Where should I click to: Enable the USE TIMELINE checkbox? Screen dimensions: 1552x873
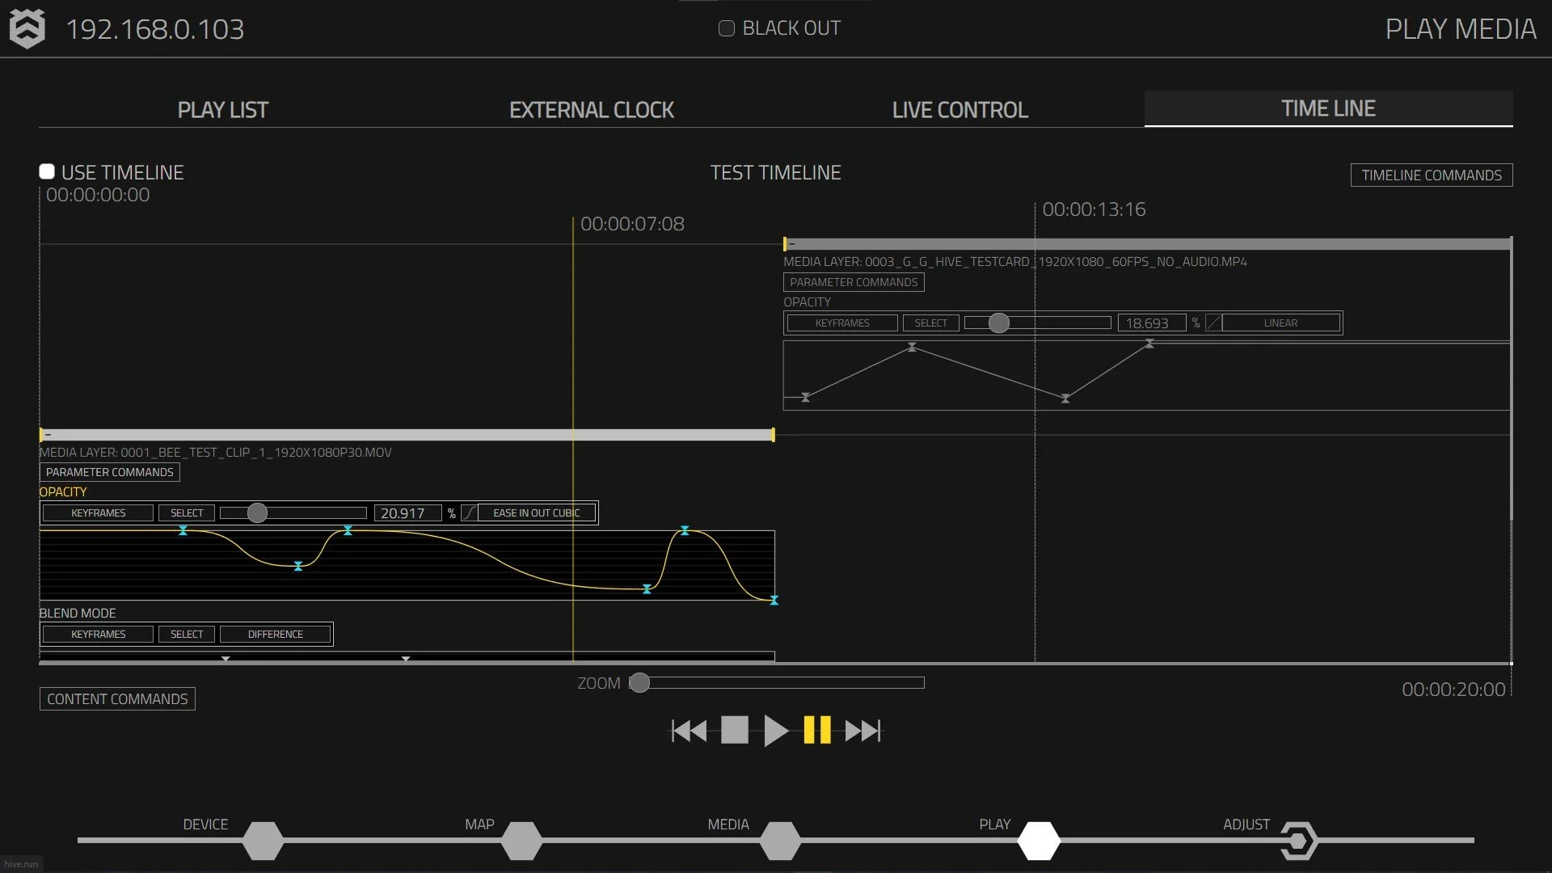click(47, 171)
